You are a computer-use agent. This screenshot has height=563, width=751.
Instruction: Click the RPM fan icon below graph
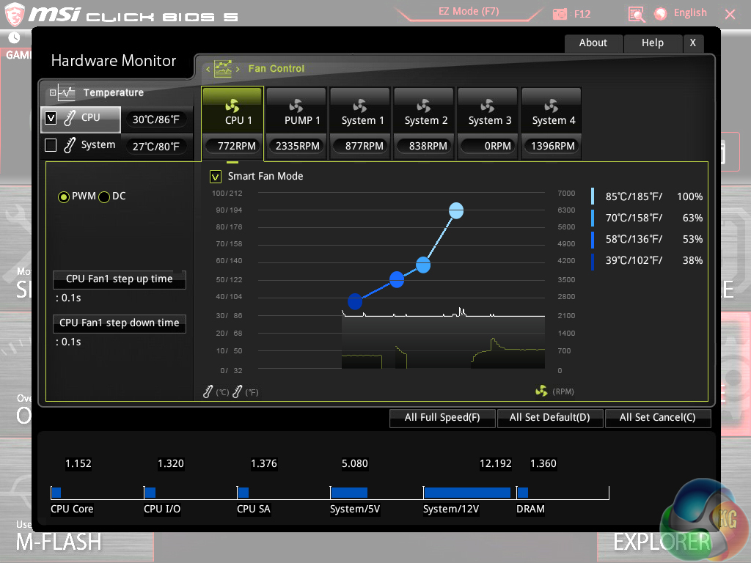tap(542, 391)
